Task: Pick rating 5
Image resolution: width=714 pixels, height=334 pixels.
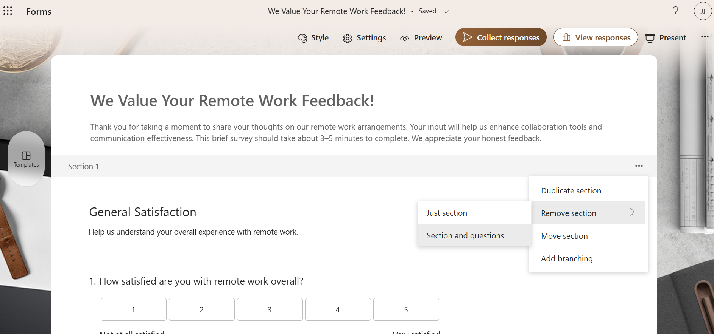Action: click(x=406, y=309)
